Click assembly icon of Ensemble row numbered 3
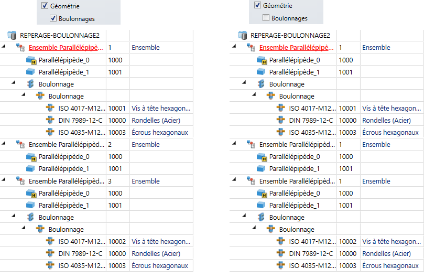This screenshot has height=279, width=424. 20,181
